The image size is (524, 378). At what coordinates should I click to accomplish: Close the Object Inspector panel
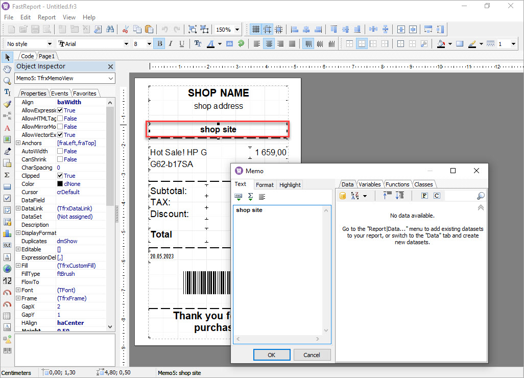coord(111,66)
